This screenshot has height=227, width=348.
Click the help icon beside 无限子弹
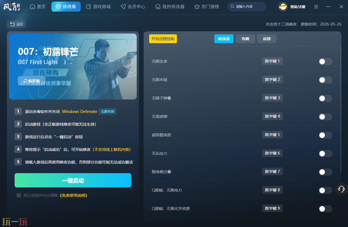pyautogui.click(x=169, y=98)
